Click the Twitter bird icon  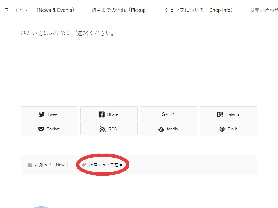[42, 114]
